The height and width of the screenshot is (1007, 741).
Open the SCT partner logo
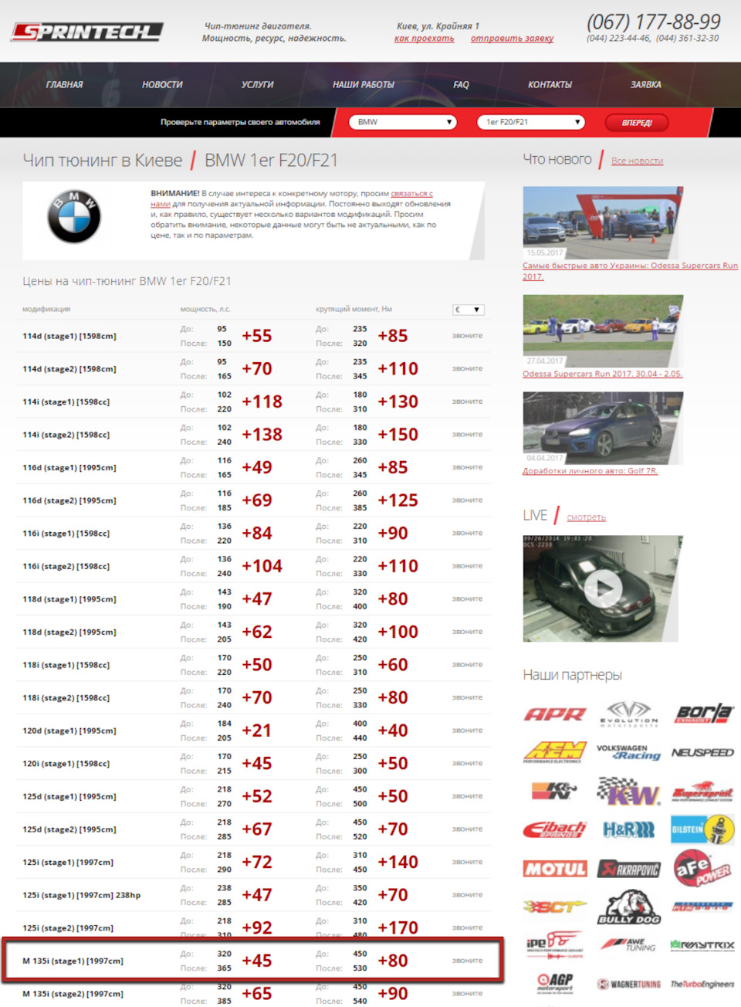[555, 907]
